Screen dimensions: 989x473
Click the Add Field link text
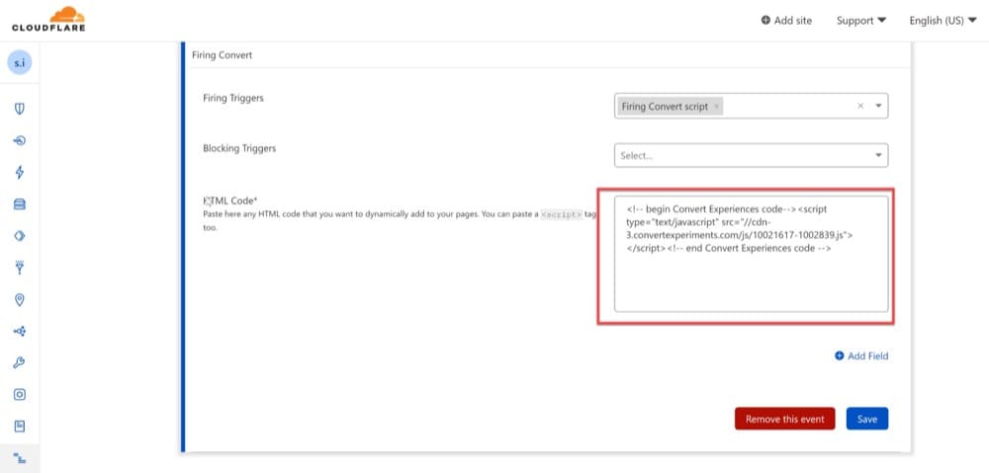(x=868, y=355)
